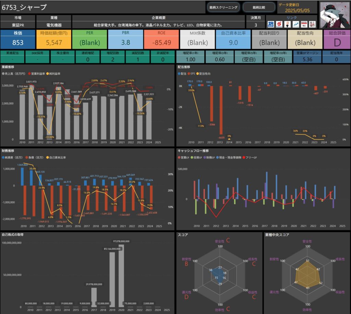This screenshot has height=314, width=351.
Task: Click the 配当利回り card
Action: click(x=269, y=39)
